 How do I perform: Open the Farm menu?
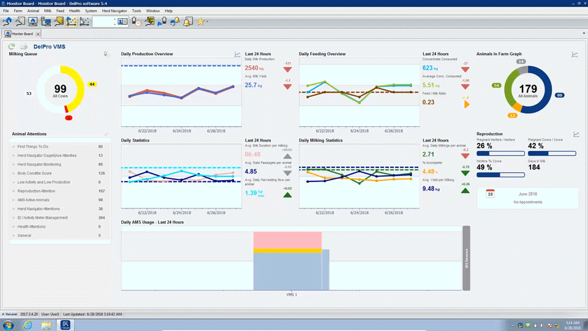pyautogui.click(x=18, y=11)
